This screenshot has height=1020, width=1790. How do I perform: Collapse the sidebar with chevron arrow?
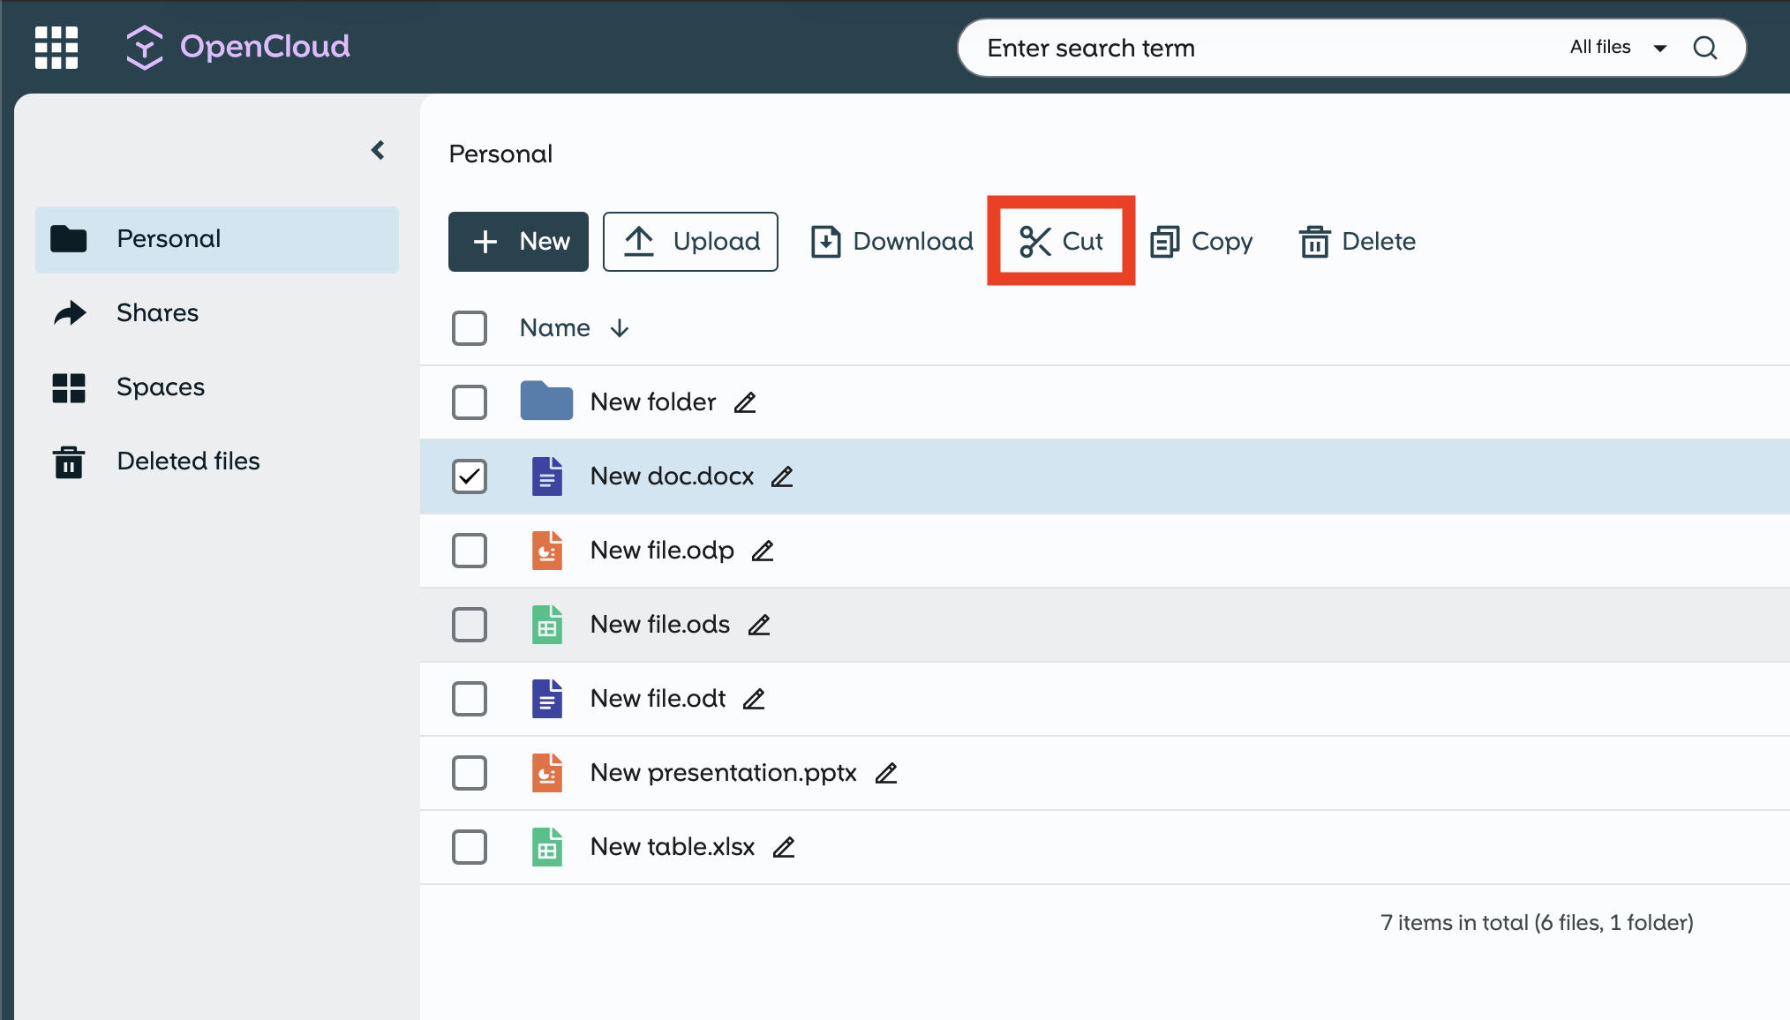pos(378,150)
